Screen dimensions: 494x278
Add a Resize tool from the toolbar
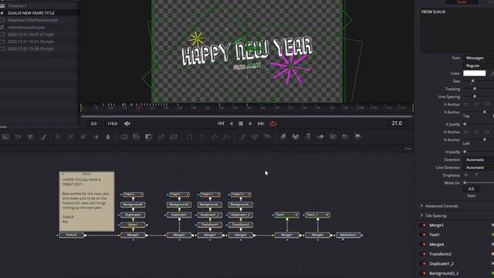point(161,137)
